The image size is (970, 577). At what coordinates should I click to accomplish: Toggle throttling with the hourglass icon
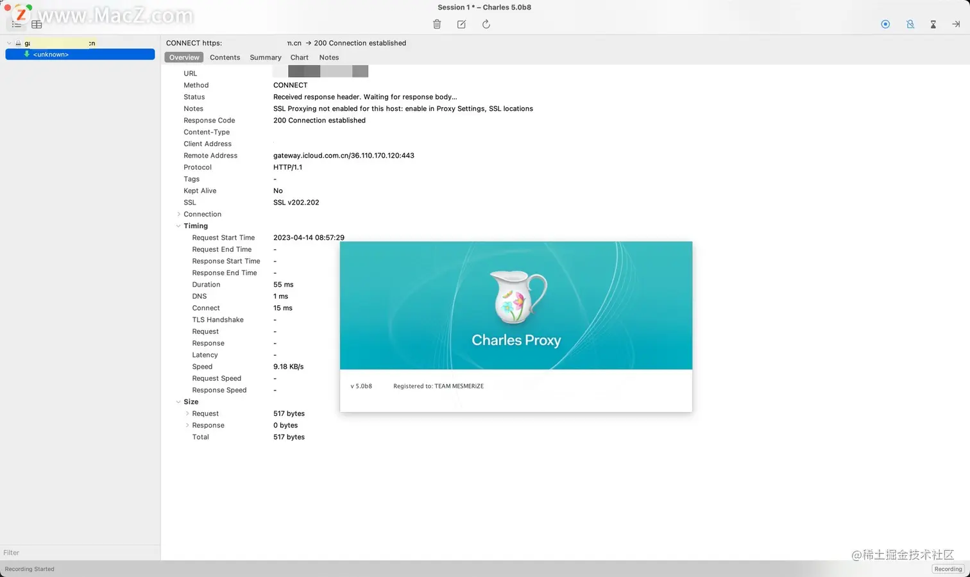coord(933,24)
